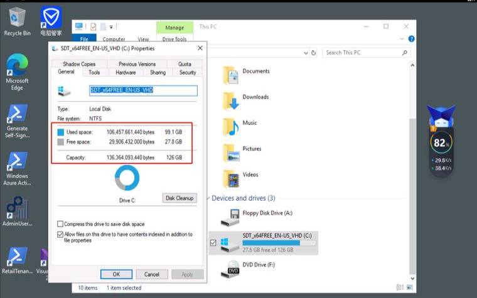The width and height of the screenshot is (477, 298).
Task: Click the scroll up arrow in Explorer
Action: tap(412, 65)
